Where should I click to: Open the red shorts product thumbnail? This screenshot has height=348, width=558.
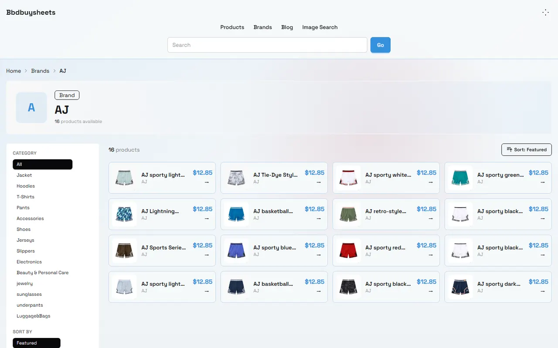click(x=348, y=251)
